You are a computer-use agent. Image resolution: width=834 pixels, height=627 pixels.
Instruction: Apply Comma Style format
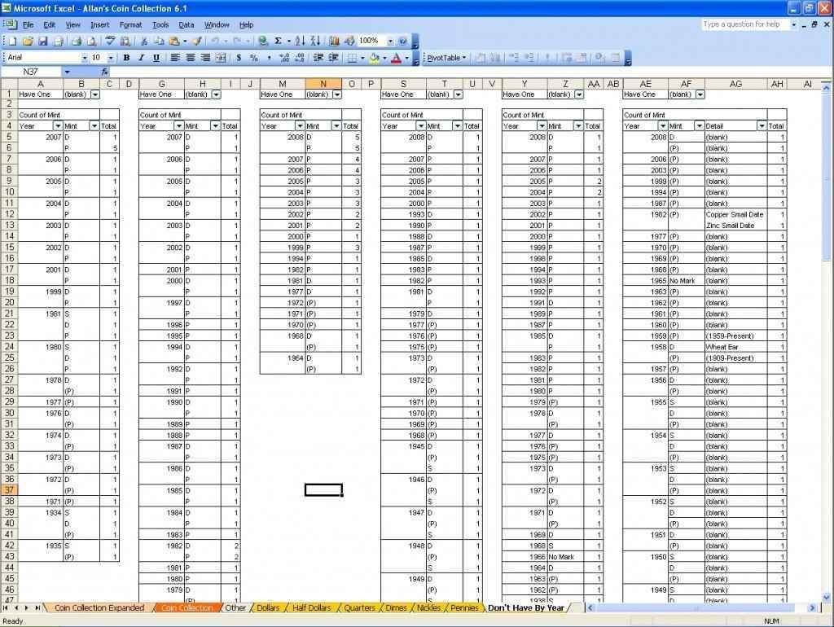point(269,58)
